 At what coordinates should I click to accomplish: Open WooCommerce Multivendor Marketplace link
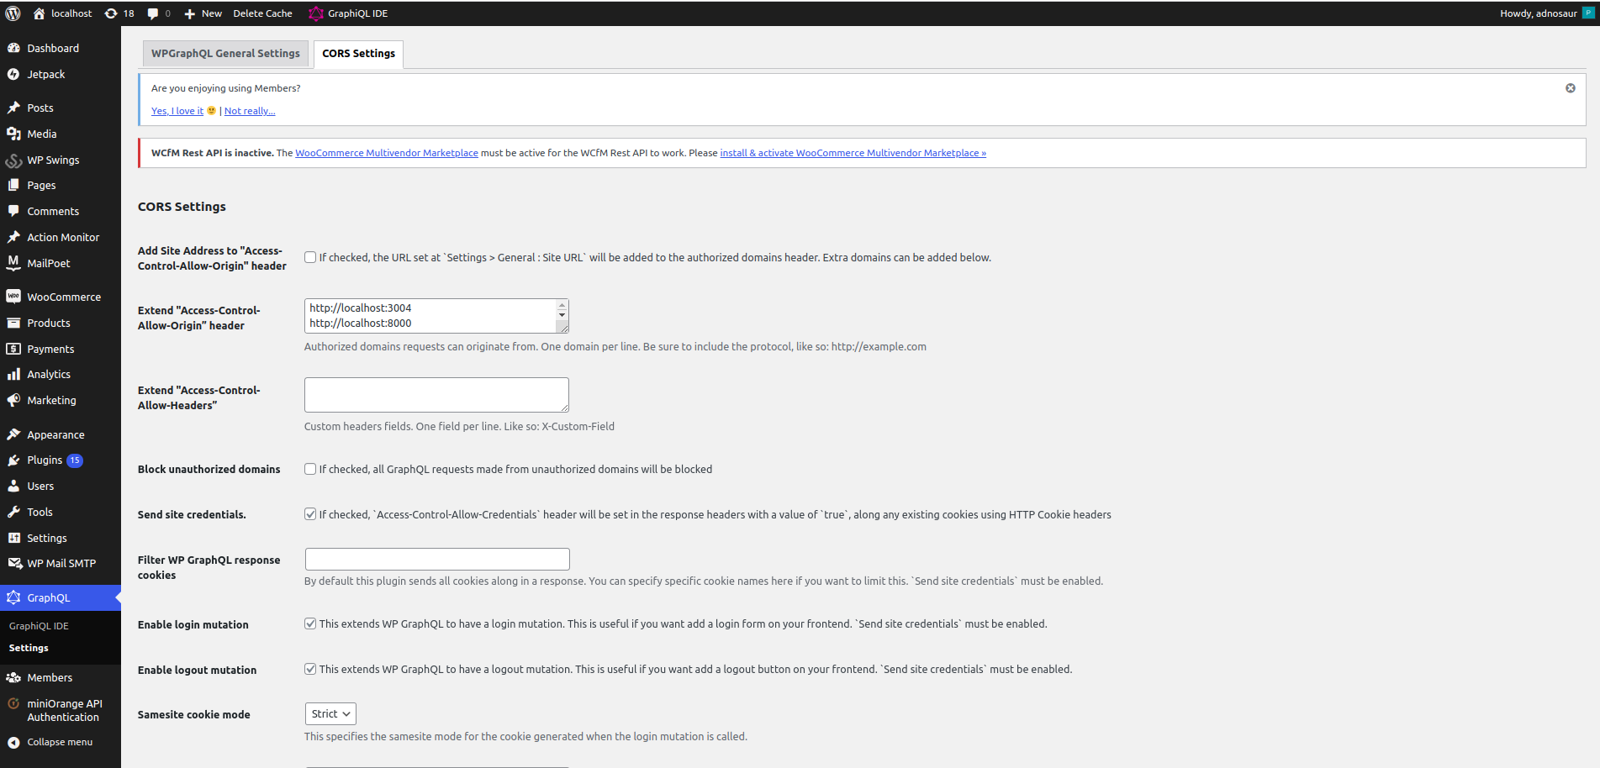pos(387,153)
